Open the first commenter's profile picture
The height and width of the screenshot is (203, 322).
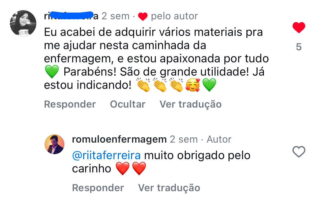click(x=23, y=23)
